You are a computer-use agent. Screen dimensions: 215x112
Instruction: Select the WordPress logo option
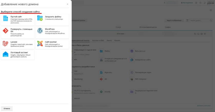coord(40,31)
